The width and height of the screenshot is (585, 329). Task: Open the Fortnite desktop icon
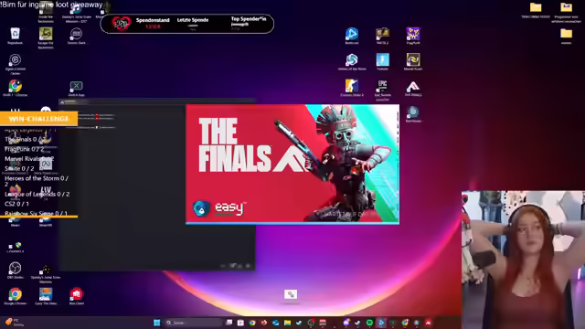[x=382, y=60]
